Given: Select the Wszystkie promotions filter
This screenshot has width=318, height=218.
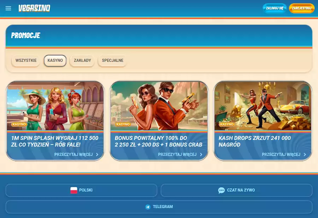Looking at the screenshot, I should (x=26, y=60).
